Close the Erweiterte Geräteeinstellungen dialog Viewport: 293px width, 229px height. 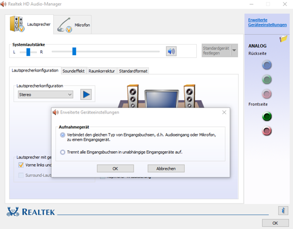tap(224, 113)
